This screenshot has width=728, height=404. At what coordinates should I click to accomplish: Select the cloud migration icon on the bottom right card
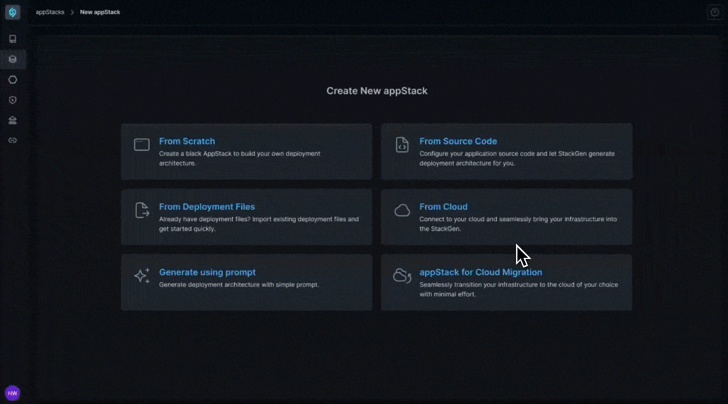click(x=402, y=275)
